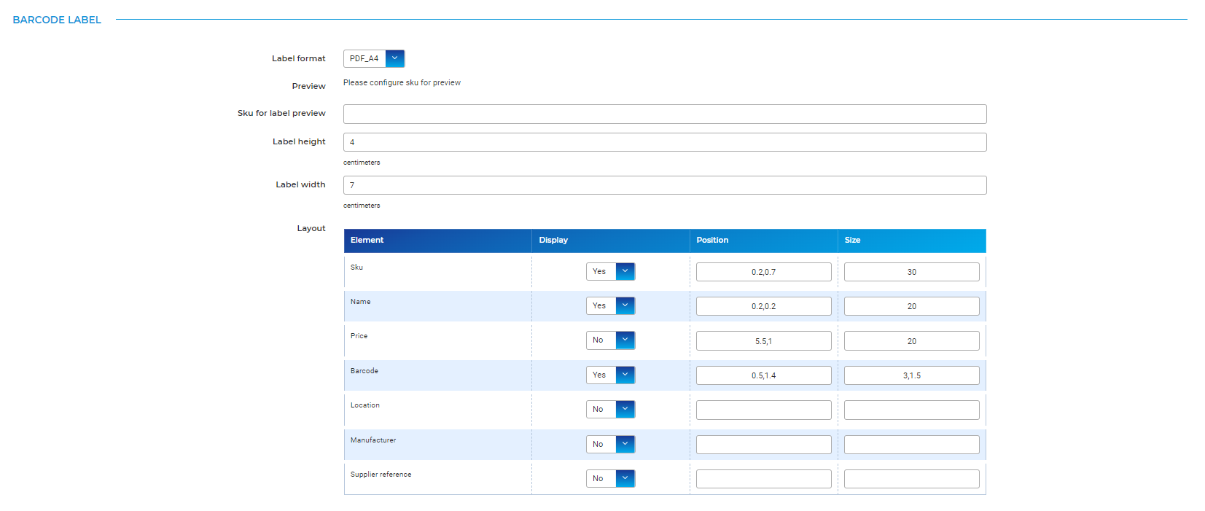
Task: Click the Sku position field
Action: [763, 272]
